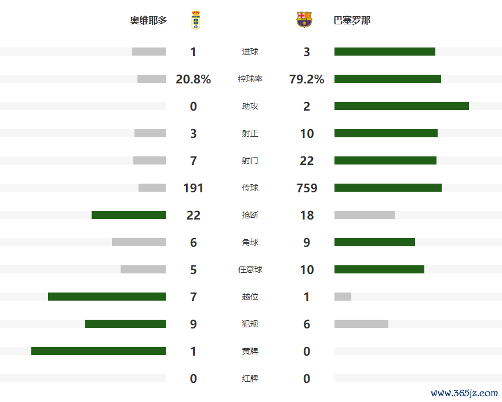The width and height of the screenshot is (502, 402).
Task: Click Oviedo's green yellow-card bar
Action: [99, 351]
